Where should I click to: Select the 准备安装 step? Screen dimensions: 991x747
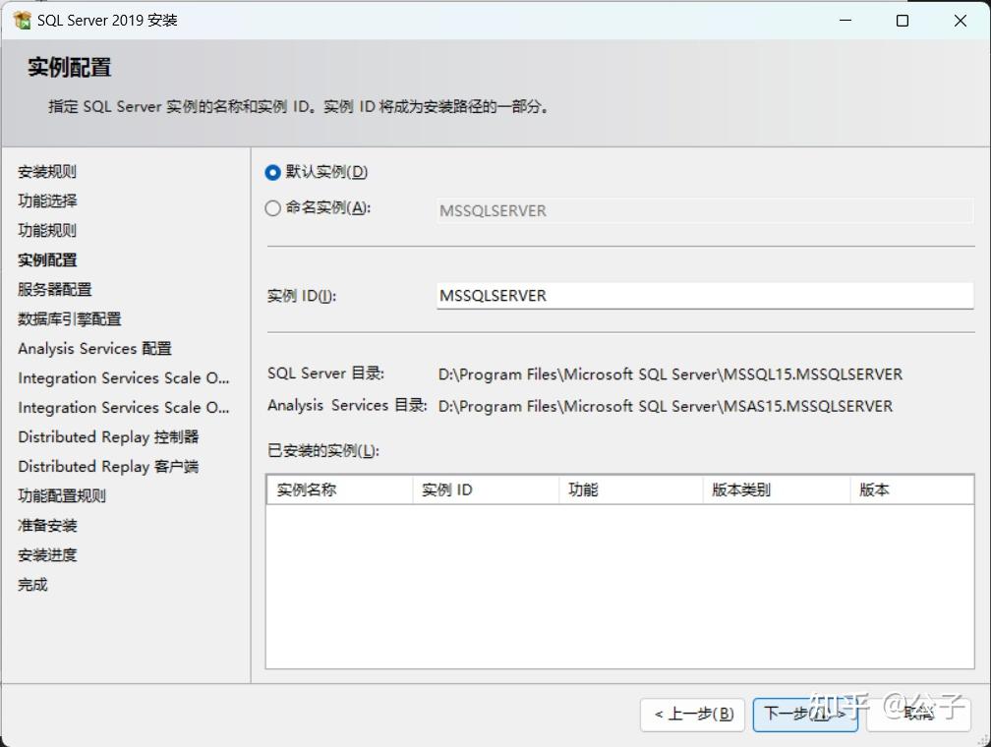[x=45, y=525]
